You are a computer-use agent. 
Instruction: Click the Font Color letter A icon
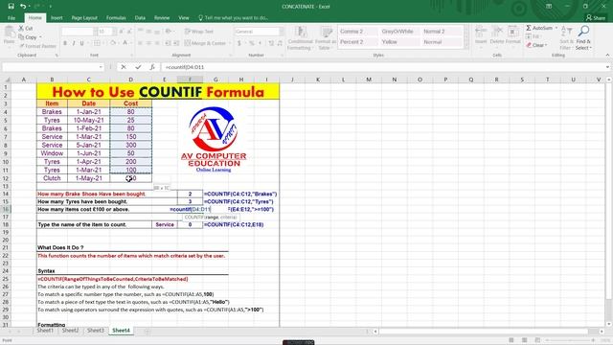125,43
